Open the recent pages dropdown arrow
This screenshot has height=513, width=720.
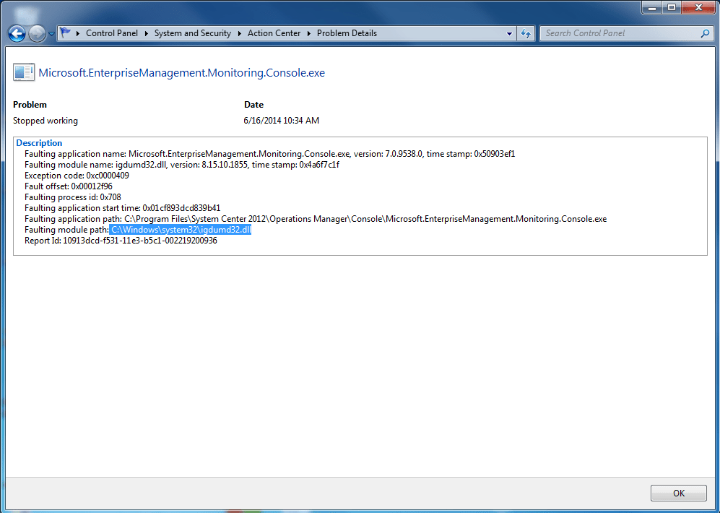(51, 33)
